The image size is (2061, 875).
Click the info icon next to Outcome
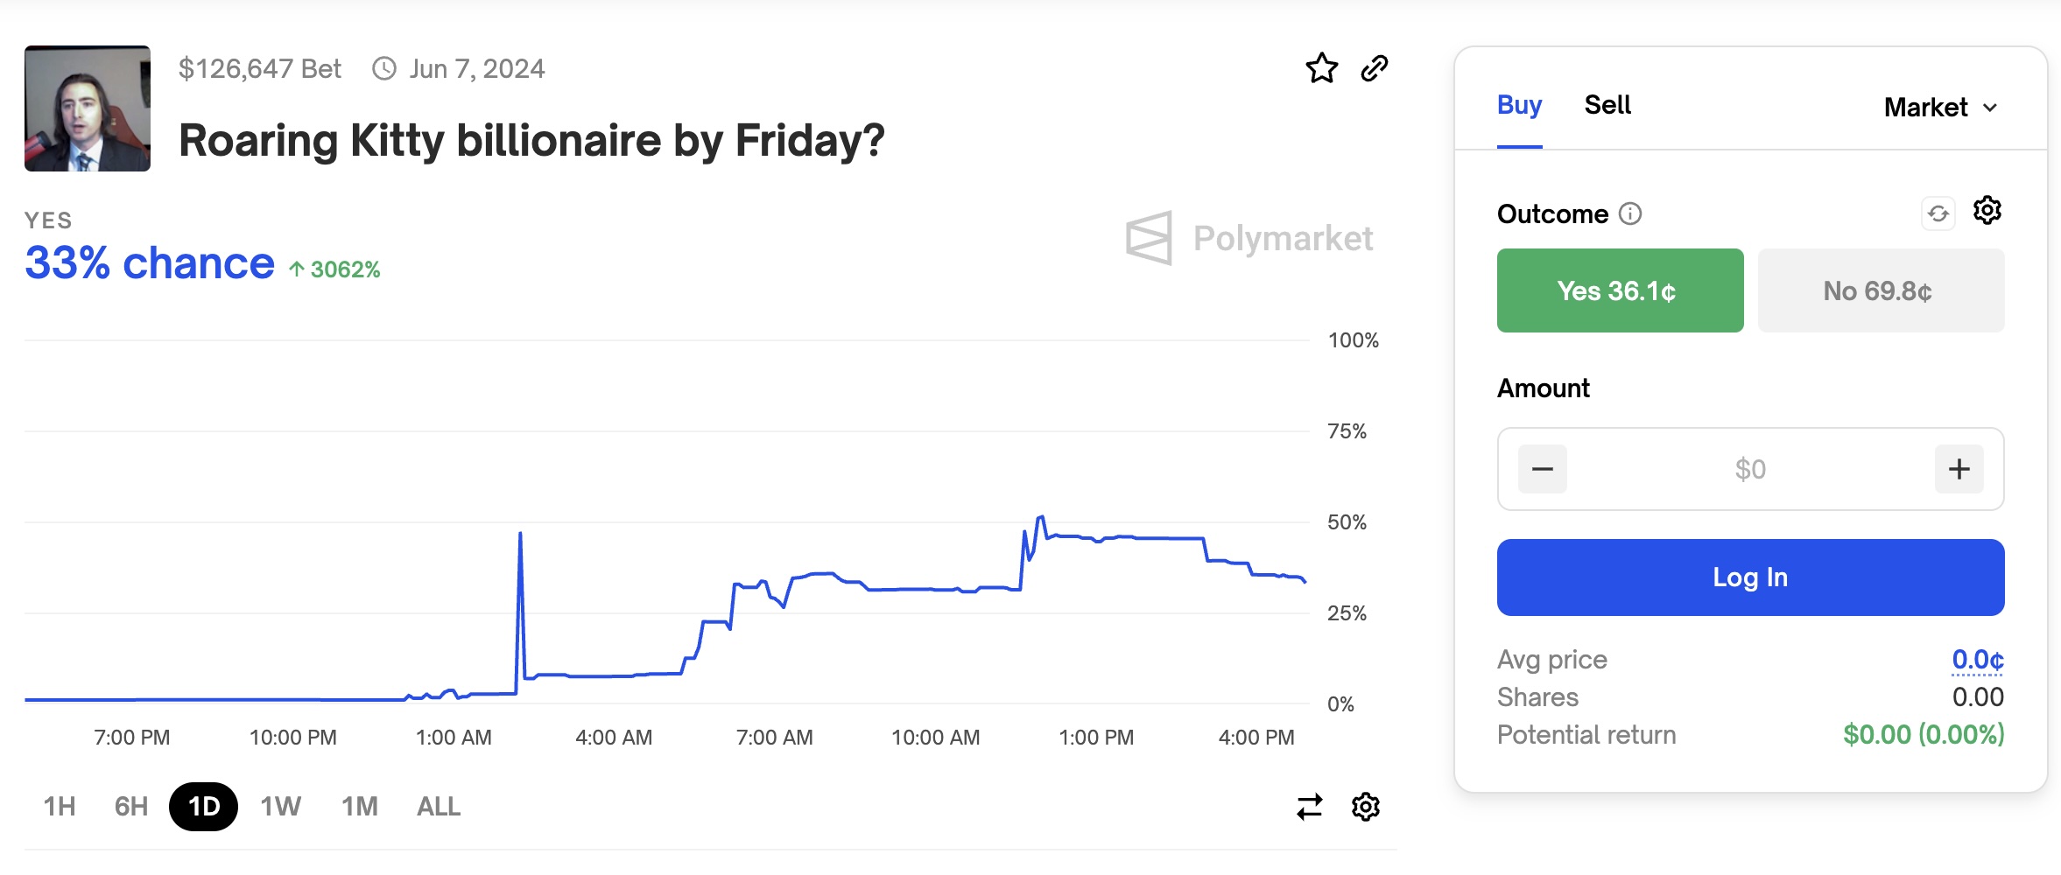tap(1630, 213)
